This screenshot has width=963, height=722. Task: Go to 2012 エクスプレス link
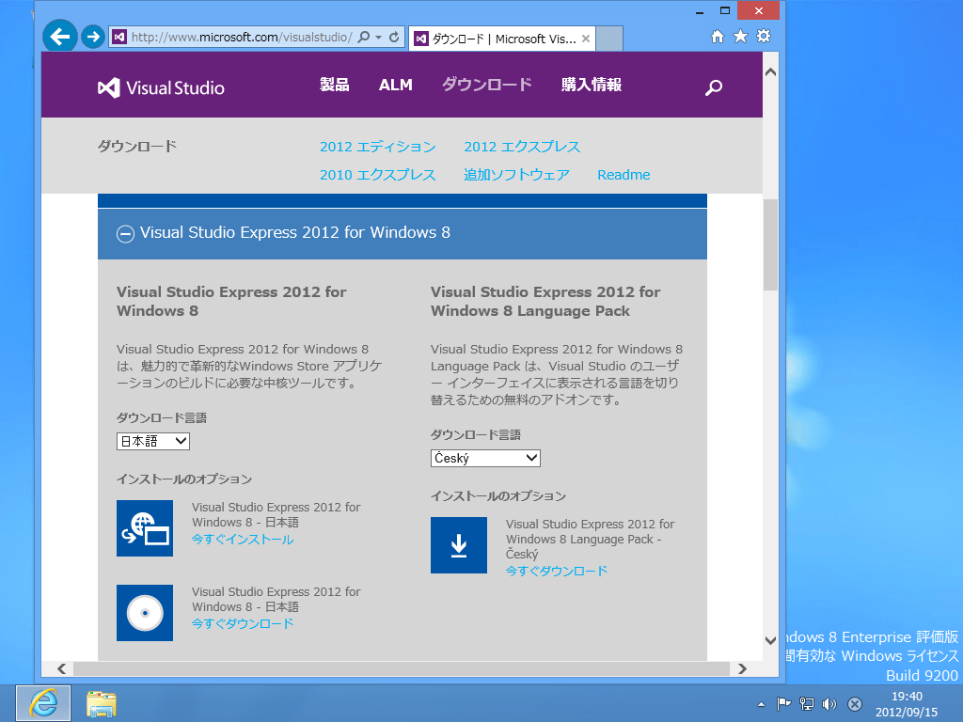point(522,147)
